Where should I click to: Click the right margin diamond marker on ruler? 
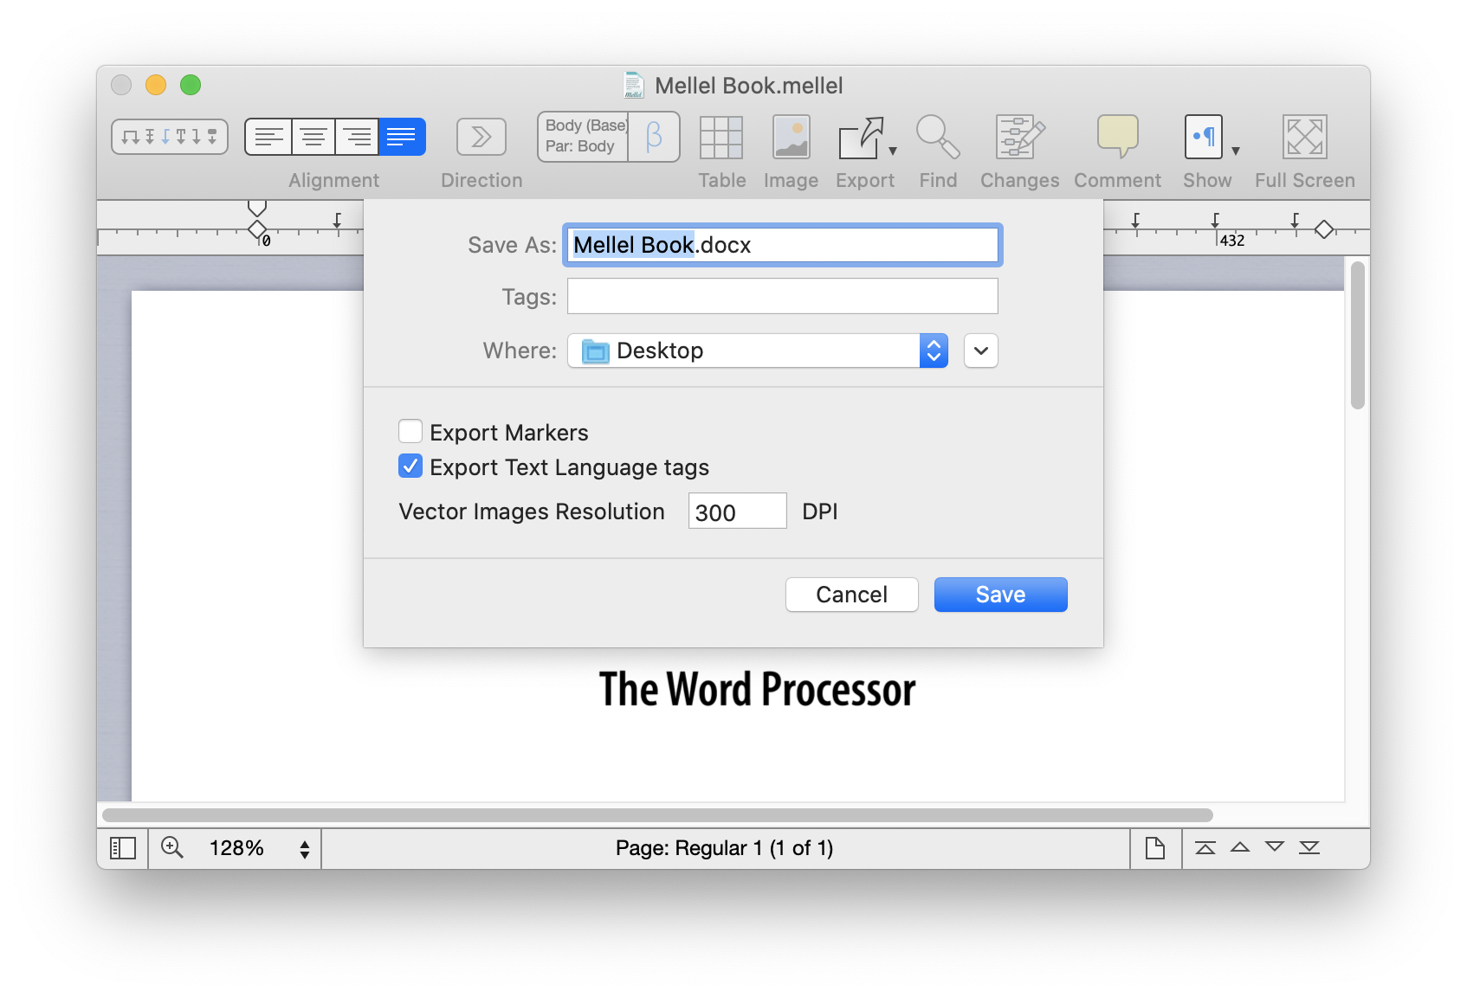point(1324,229)
